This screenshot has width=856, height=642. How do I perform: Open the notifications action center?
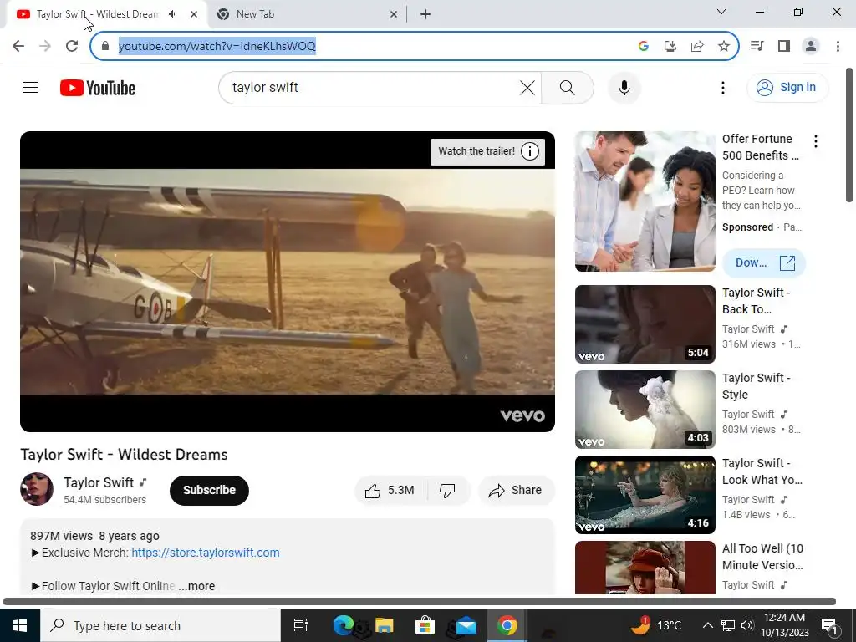pyautogui.click(x=828, y=626)
